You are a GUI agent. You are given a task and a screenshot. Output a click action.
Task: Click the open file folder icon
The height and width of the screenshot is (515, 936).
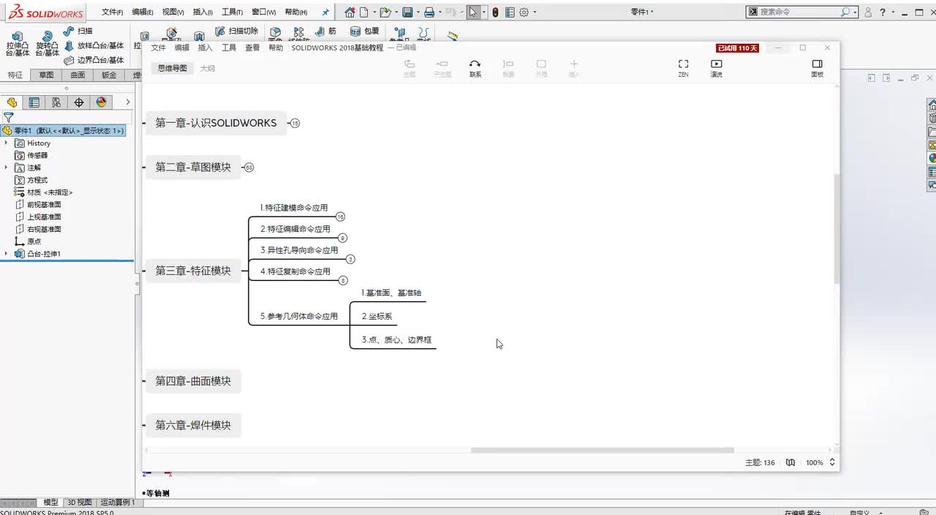(x=385, y=12)
